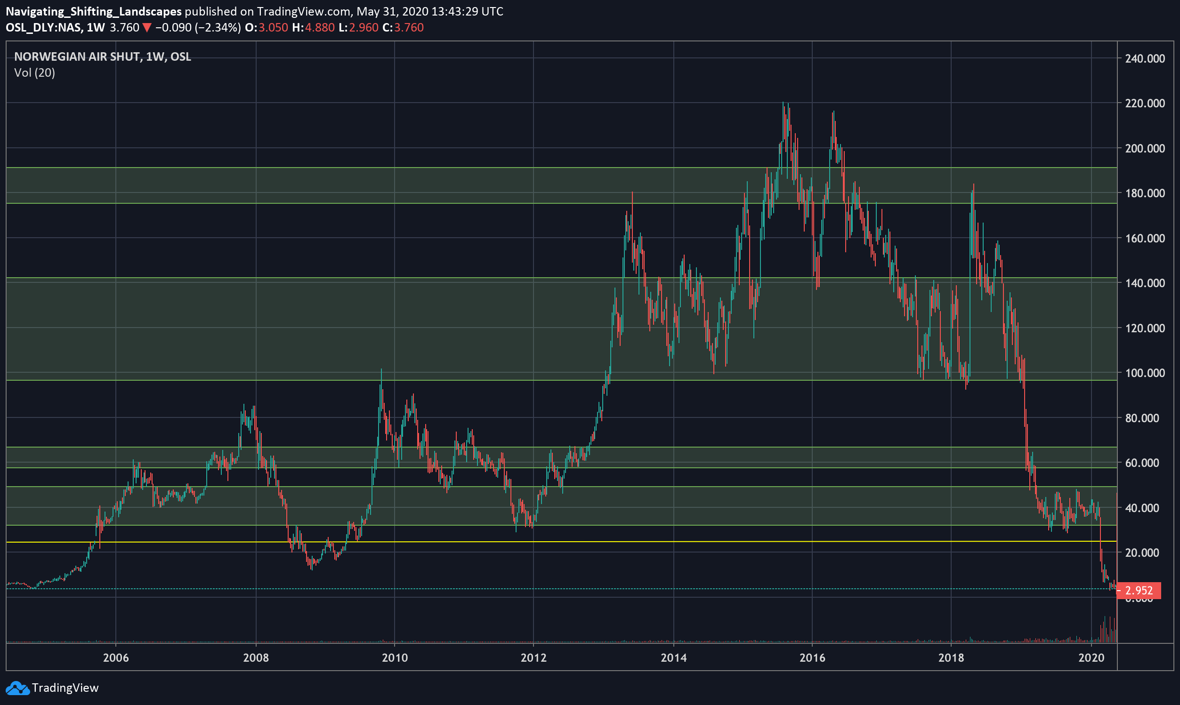Click the low value L:2.960
The width and height of the screenshot is (1180, 705).
[x=358, y=28]
